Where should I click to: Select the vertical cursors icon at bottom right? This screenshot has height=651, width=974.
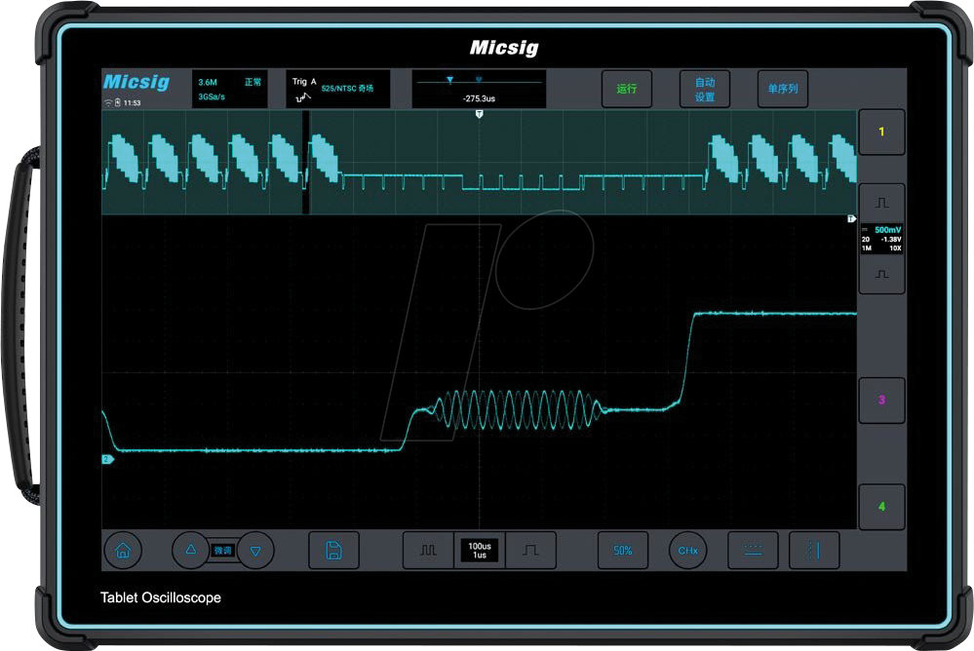click(x=813, y=550)
